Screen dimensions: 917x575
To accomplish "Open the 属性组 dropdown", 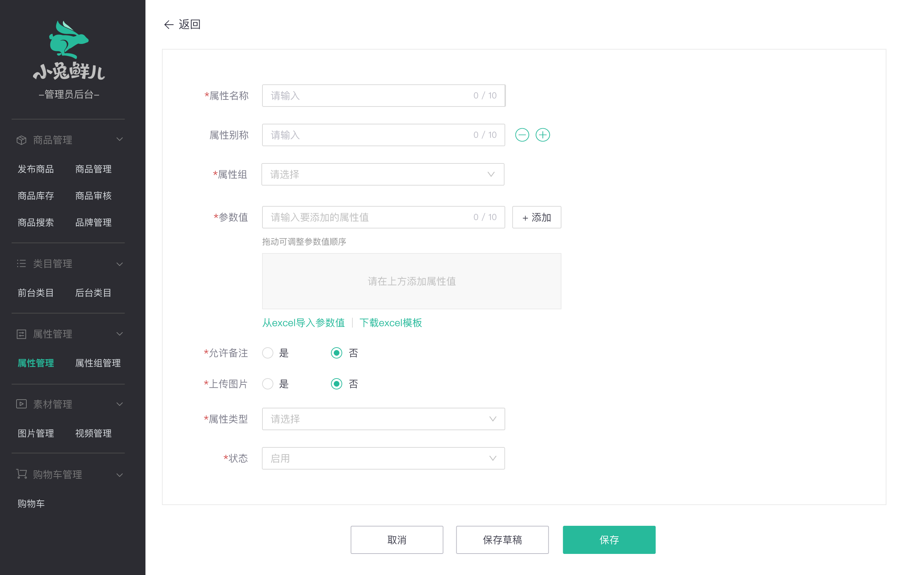I will [383, 175].
